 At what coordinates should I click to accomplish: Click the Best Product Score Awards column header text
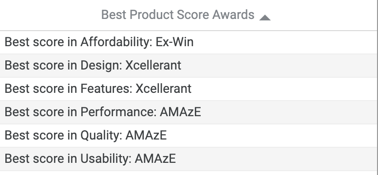[x=178, y=15]
